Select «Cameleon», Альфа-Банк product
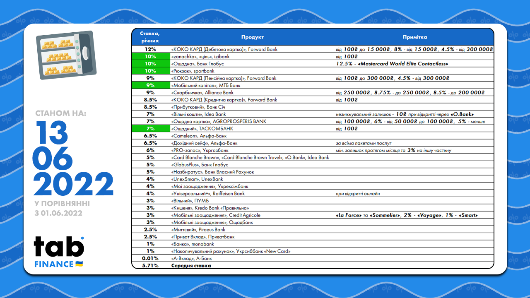Viewport: 530px width, 298px height. pyautogui.click(x=199, y=136)
